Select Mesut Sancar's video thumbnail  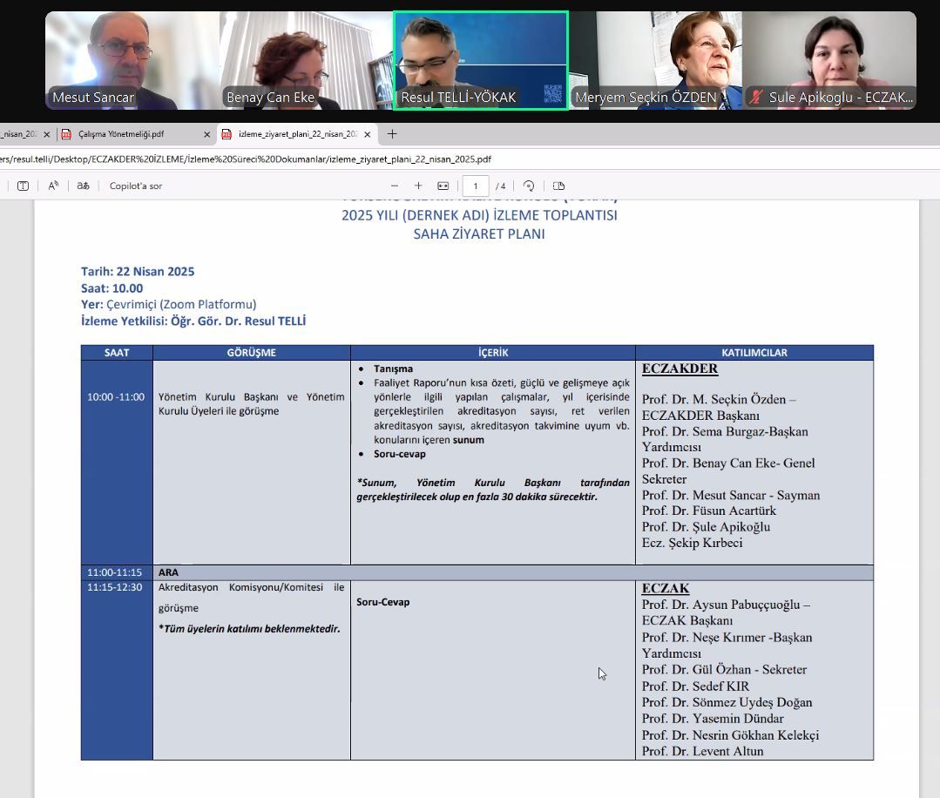click(x=132, y=59)
